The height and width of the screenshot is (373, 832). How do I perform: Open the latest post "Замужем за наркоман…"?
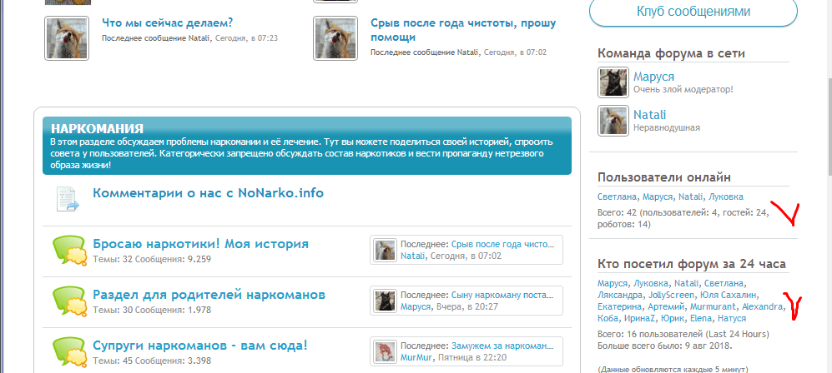pyautogui.click(x=502, y=346)
